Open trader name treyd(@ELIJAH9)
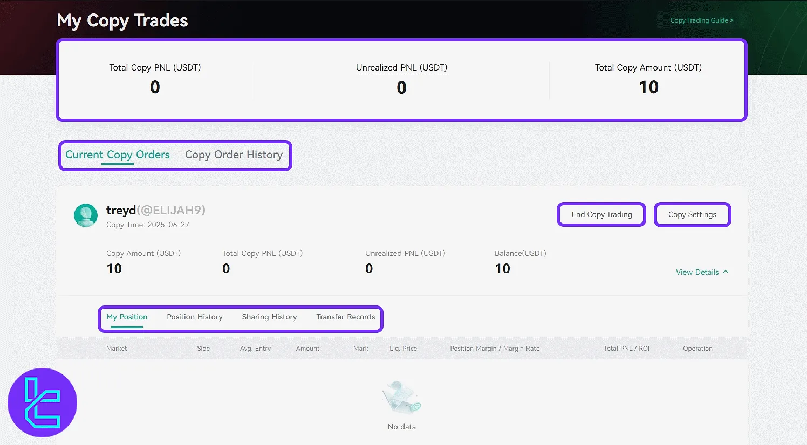 pyautogui.click(x=156, y=210)
